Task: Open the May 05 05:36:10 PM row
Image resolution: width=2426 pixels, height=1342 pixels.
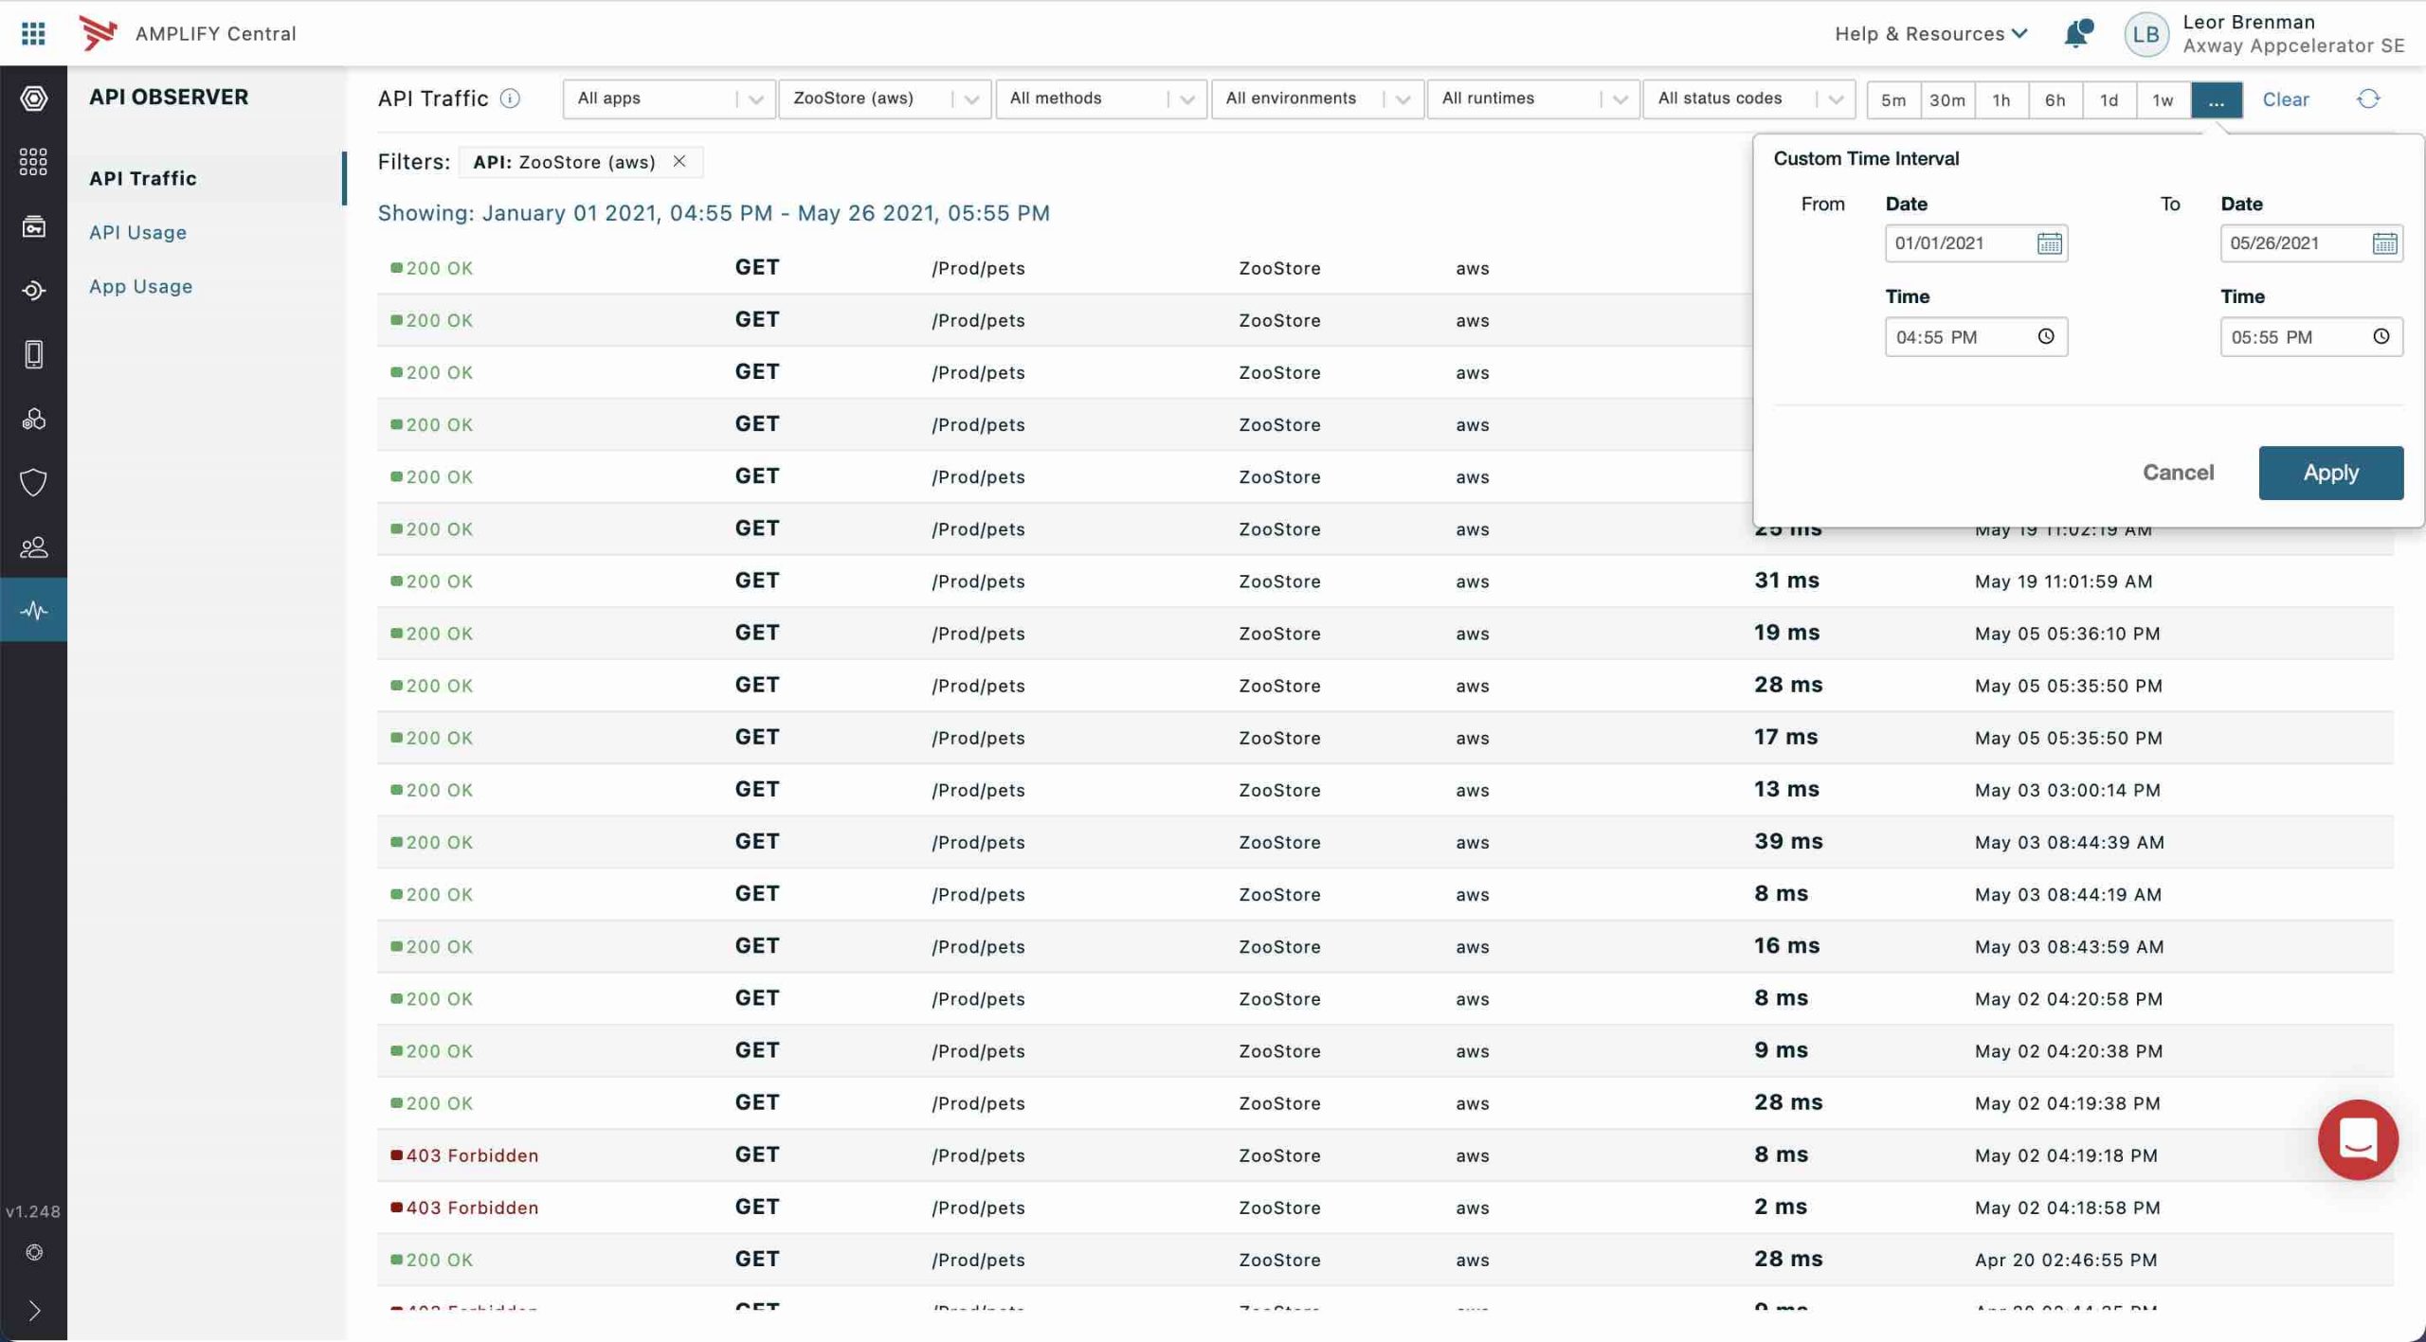Action: click(x=1385, y=633)
